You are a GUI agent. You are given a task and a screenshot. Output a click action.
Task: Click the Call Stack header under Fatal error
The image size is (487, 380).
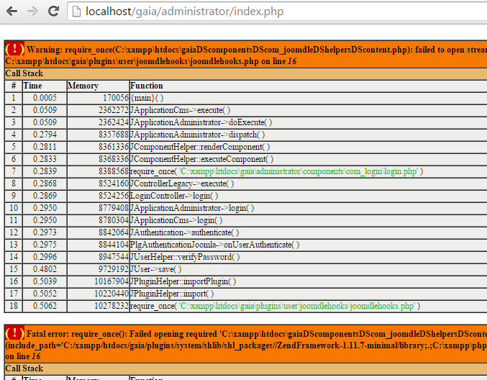pos(24,368)
